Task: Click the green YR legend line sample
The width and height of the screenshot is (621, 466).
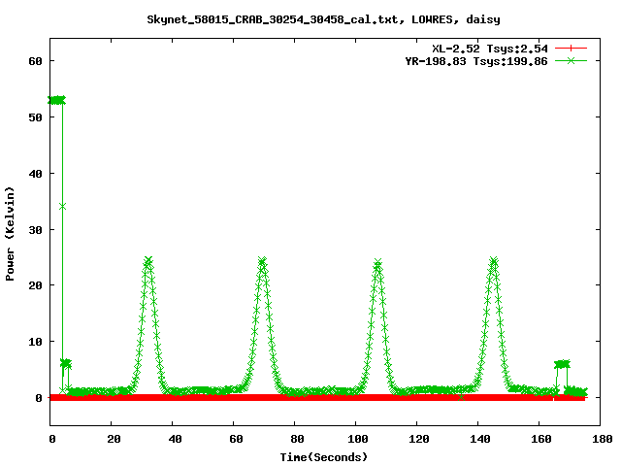Action: point(571,60)
